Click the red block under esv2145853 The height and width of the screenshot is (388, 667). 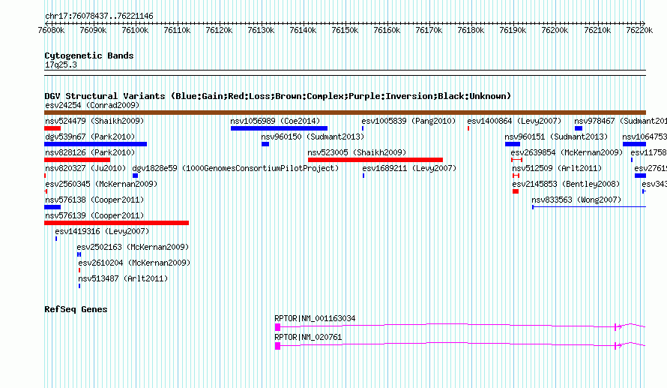pyautogui.click(x=516, y=191)
